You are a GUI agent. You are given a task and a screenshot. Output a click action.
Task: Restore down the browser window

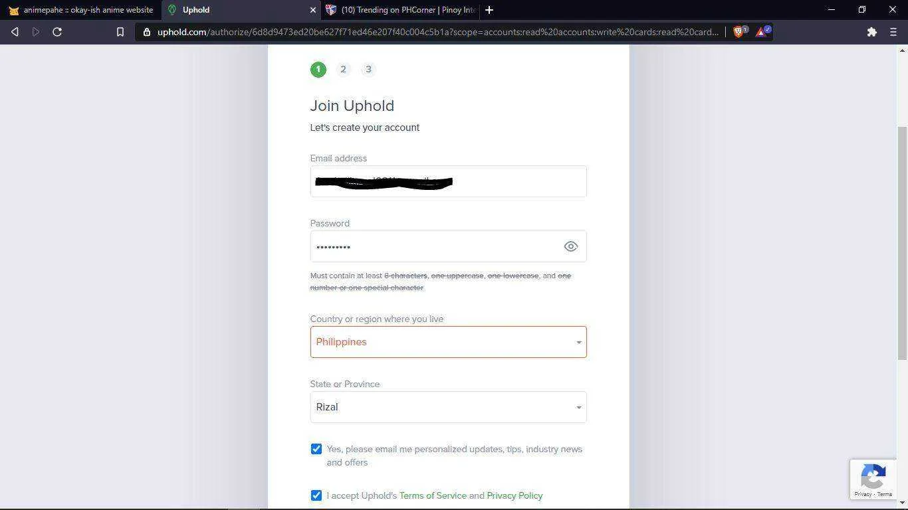tap(862, 9)
